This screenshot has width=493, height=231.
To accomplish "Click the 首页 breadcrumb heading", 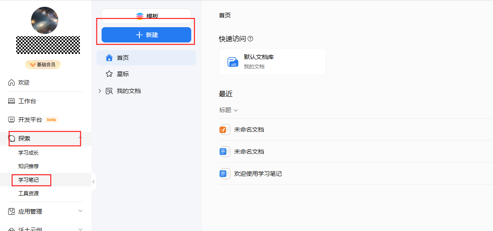I will click(x=225, y=15).
